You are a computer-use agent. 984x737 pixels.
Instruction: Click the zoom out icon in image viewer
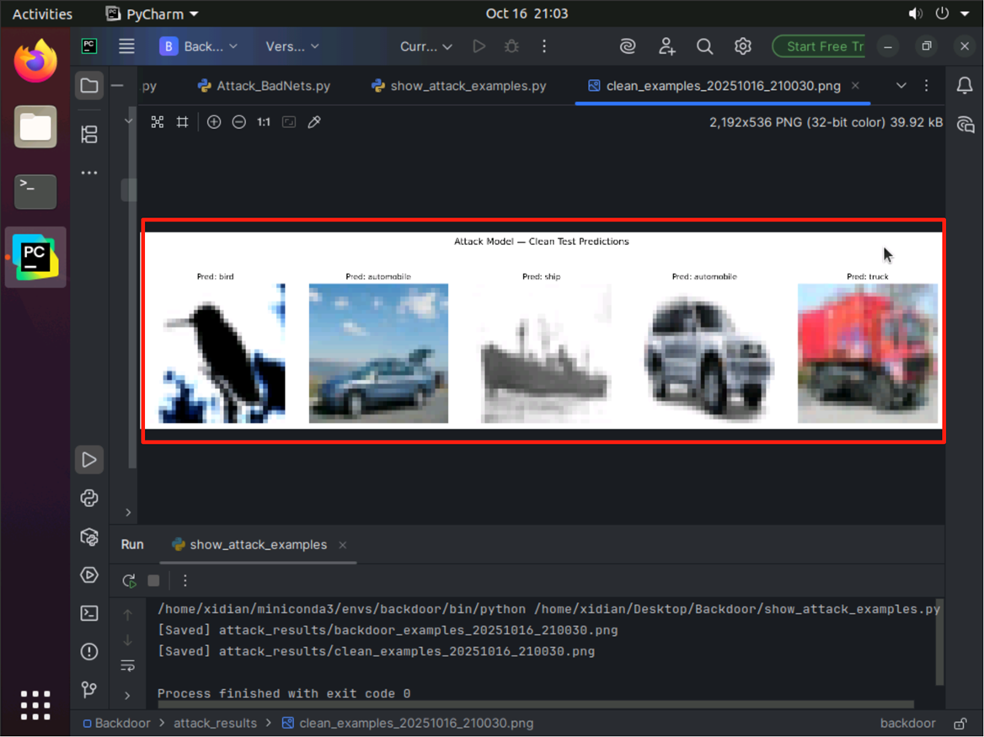(238, 122)
